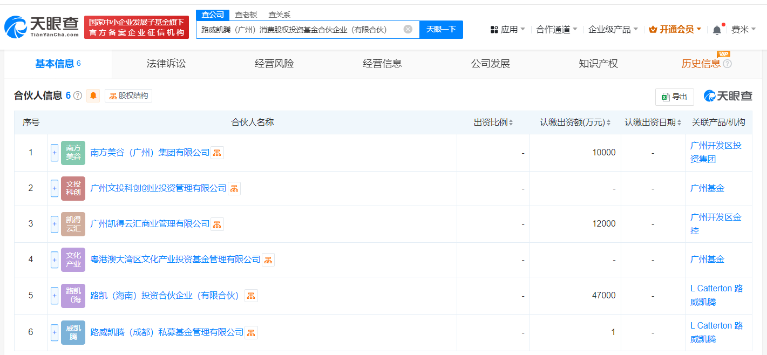Open the 股权结构 equity structure panel

[x=130, y=96]
